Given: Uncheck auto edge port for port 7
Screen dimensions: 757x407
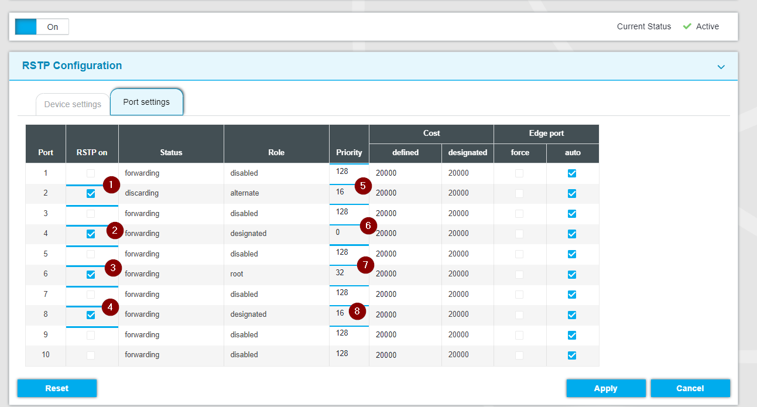Looking at the screenshot, I should [x=572, y=295].
